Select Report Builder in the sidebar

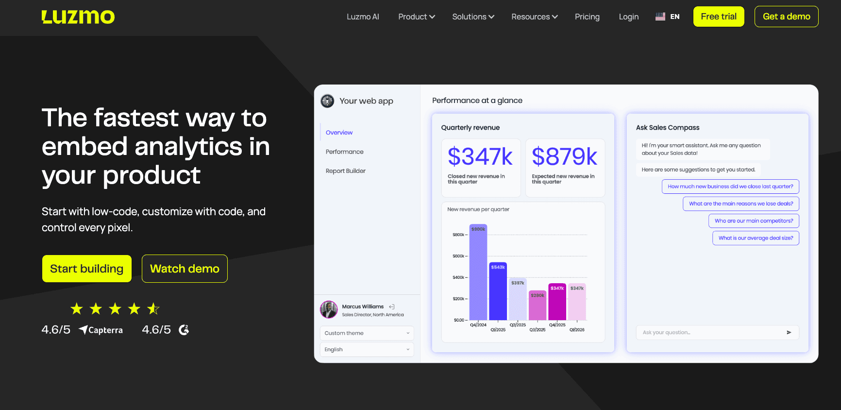point(346,171)
